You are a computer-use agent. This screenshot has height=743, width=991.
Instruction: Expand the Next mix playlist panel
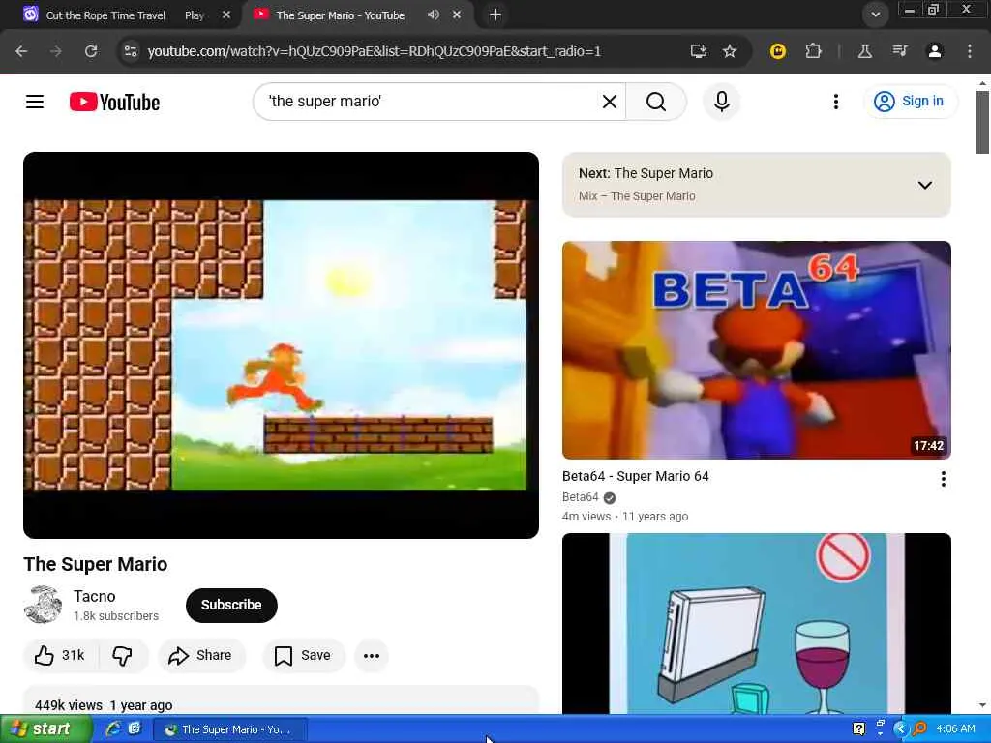pos(924,185)
